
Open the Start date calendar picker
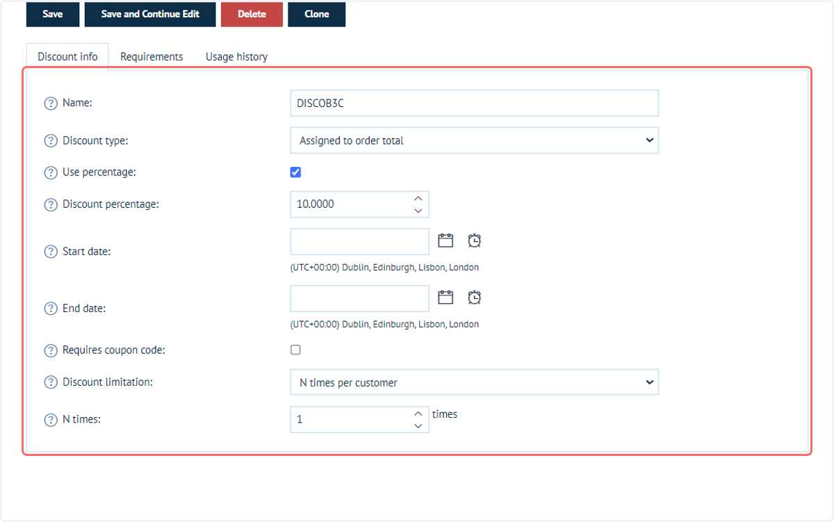click(x=445, y=240)
